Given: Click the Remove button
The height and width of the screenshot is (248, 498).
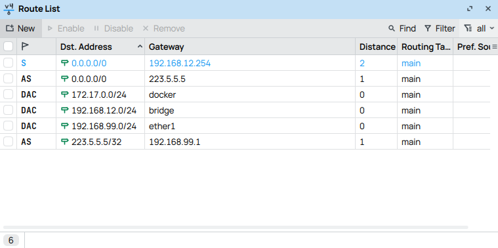Looking at the screenshot, I should point(163,28).
